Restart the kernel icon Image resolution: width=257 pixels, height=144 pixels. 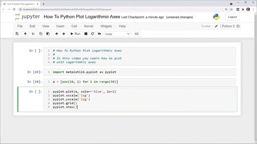click(x=93, y=34)
